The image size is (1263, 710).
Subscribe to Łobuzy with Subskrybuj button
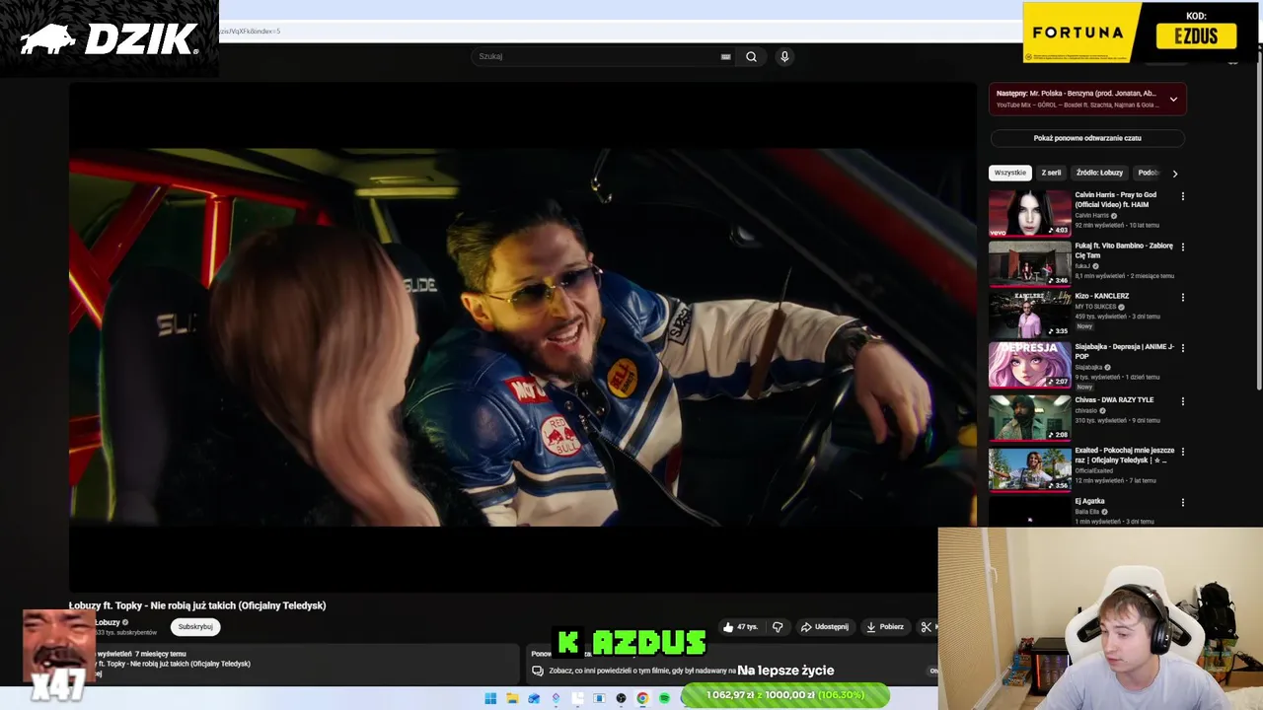(x=195, y=626)
